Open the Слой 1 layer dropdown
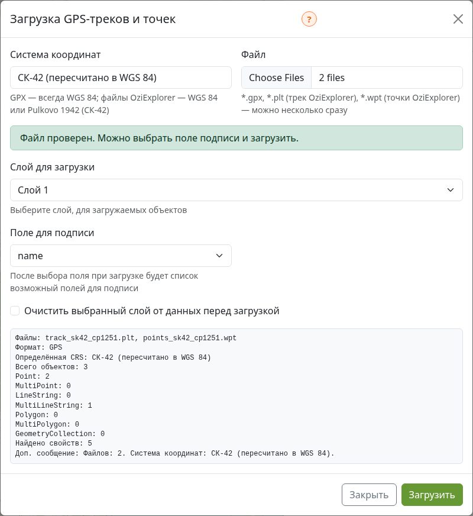Screen dimensions: 473x516 point(237,190)
